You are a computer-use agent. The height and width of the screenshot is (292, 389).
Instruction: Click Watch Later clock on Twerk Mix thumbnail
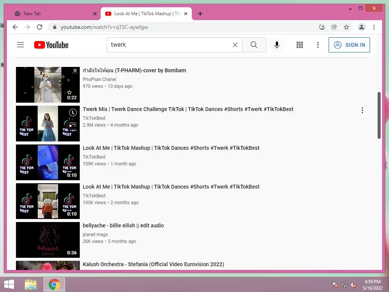click(73, 113)
